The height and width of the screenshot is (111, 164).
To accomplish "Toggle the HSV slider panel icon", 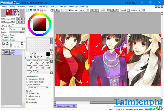I will [34, 10].
